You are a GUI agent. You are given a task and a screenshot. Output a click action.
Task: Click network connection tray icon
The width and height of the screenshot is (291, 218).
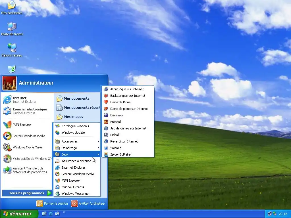coord(270,214)
